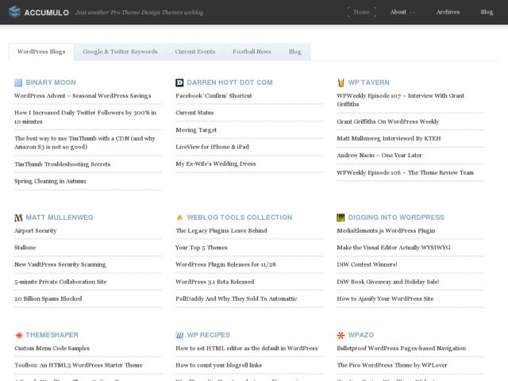Select the WordPress Blogs tab
Image resolution: width=508 pixels, height=381 pixels.
tap(41, 52)
